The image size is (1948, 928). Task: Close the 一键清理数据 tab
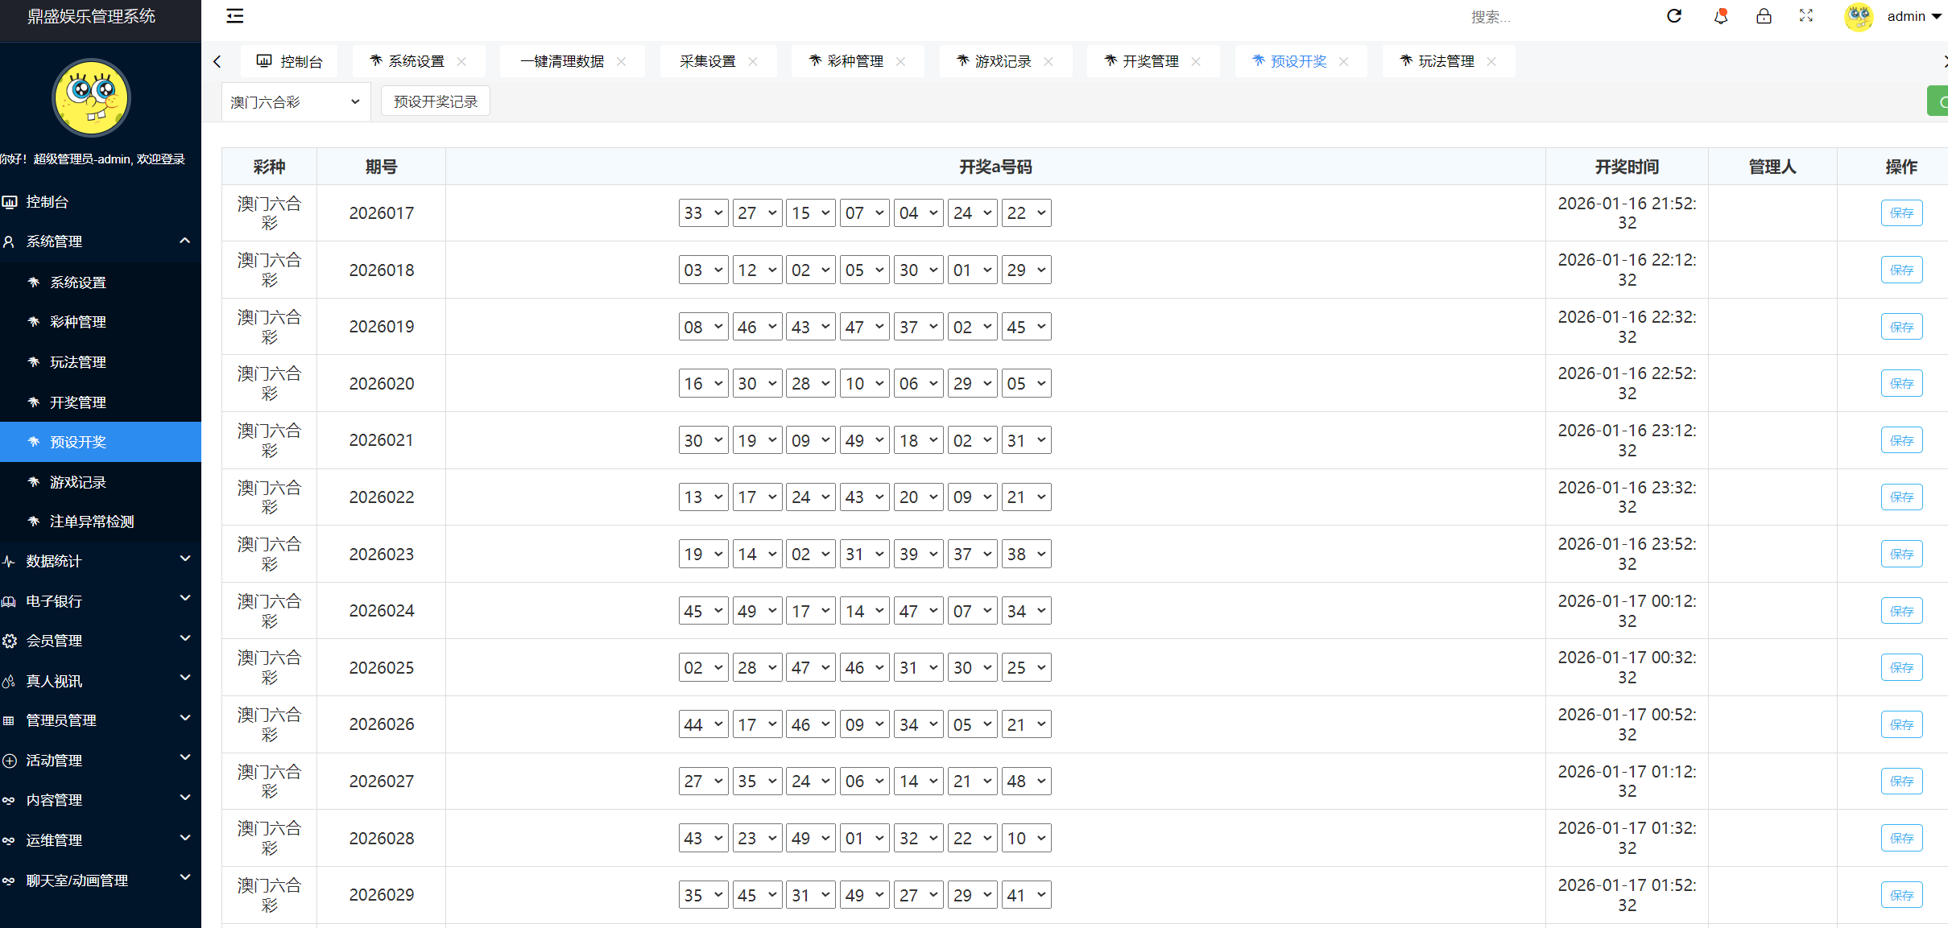tap(621, 60)
